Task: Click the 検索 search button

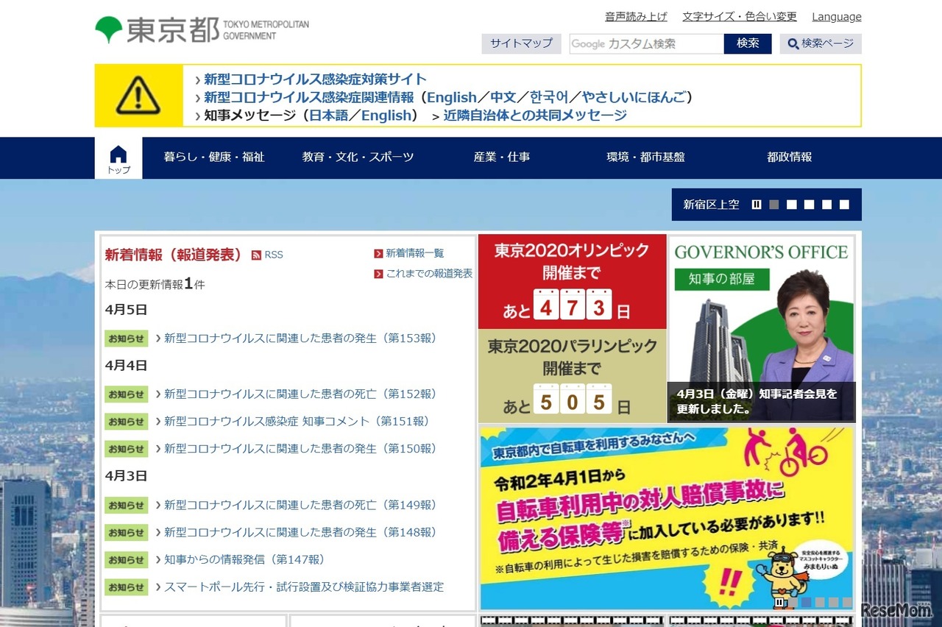Action: (748, 43)
